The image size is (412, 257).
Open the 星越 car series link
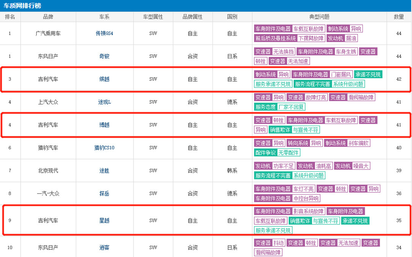pyautogui.click(x=104, y=220)
